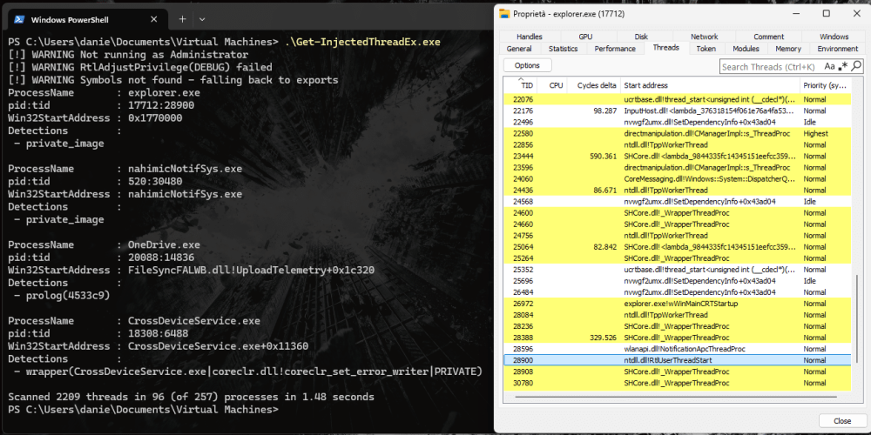
Task: Toggle regex search option icon
Action: click(x=843, y=67)
